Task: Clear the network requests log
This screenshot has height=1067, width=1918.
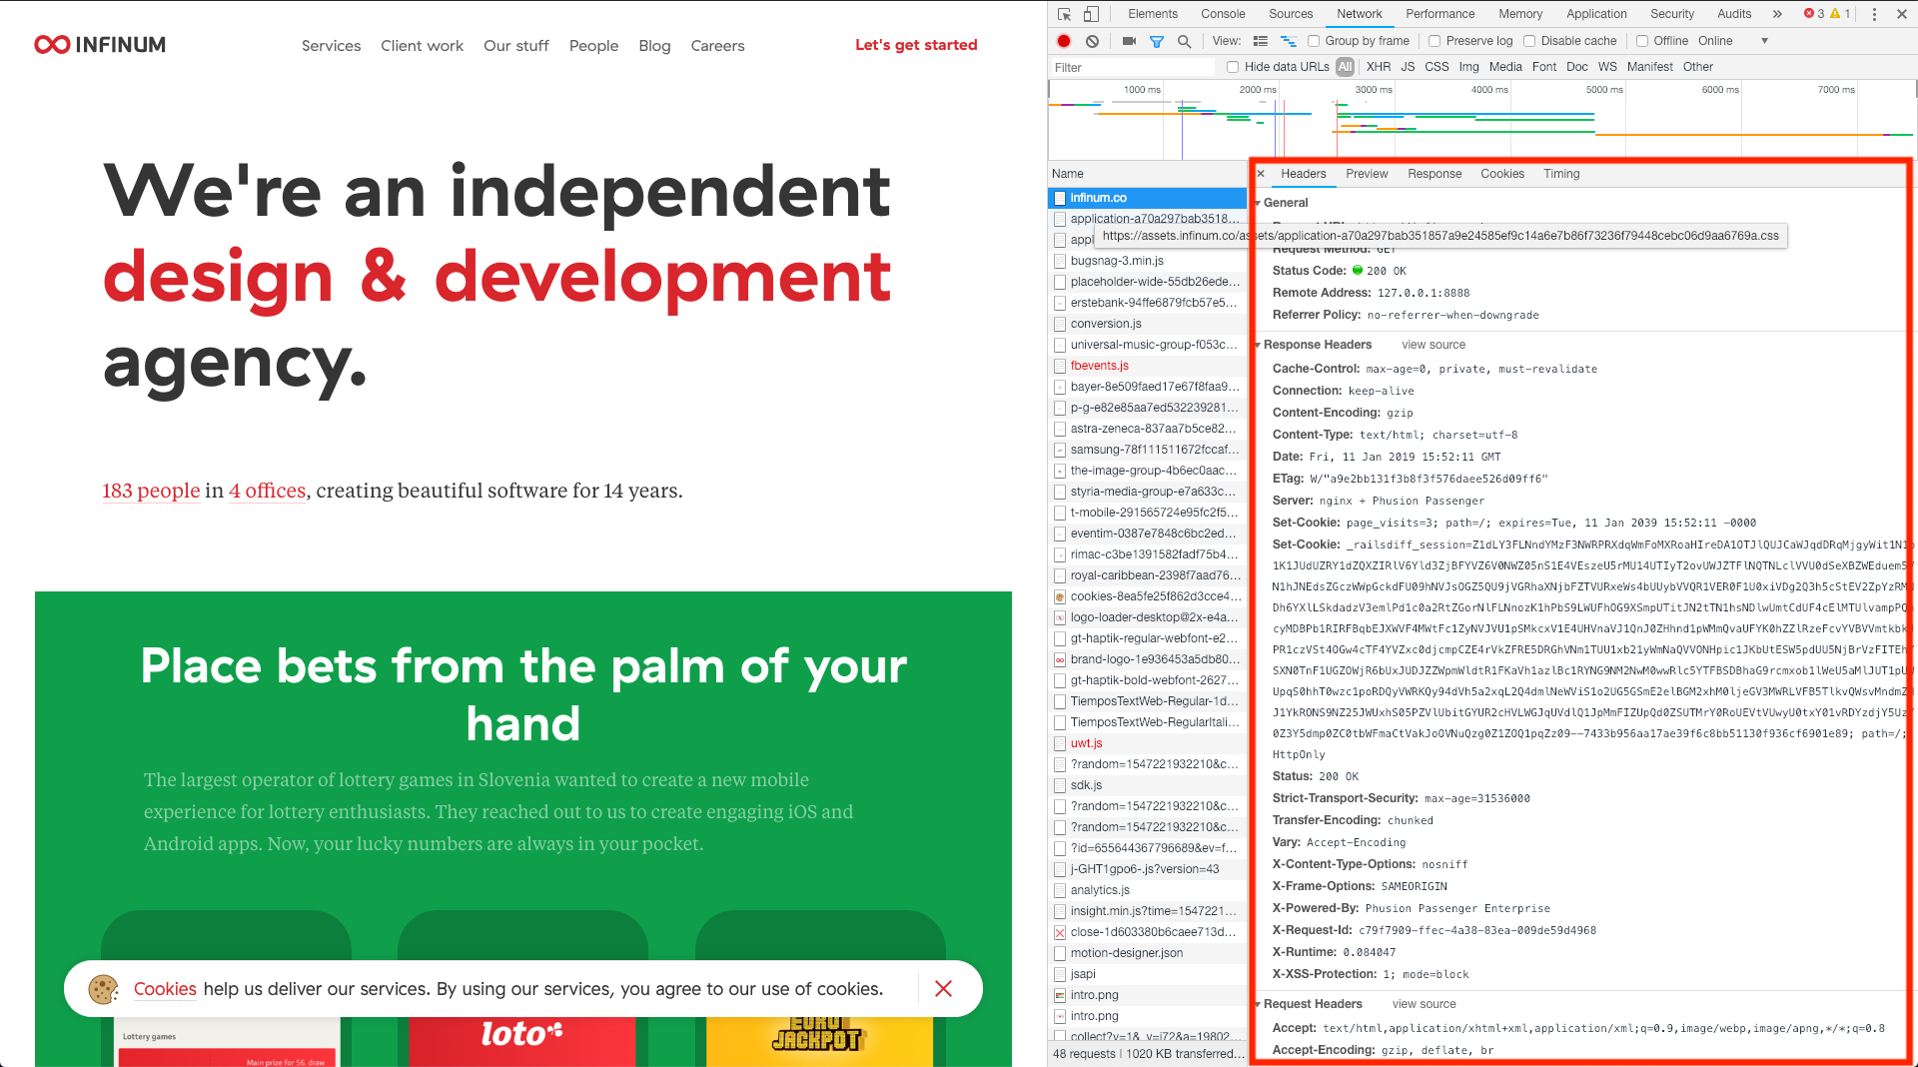Action: [1092, 40]
